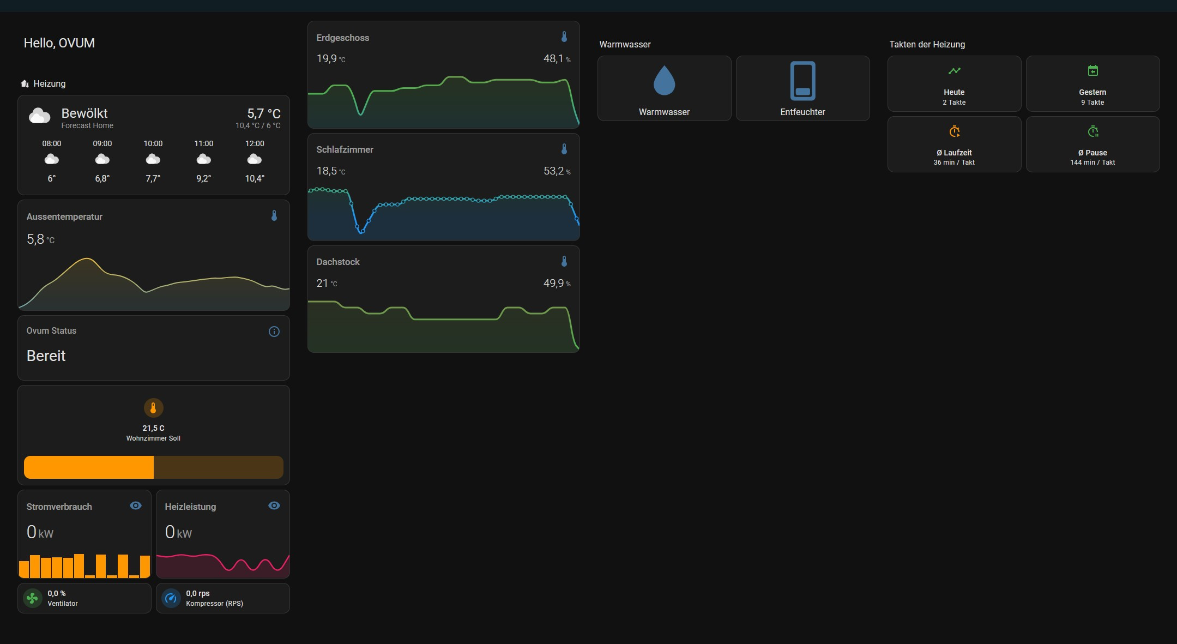The height and width of the screenshot is (644, 1177).
Task: Set the Wohnzimmer Soll orange slider bar
Action: [x=154, y=467]
